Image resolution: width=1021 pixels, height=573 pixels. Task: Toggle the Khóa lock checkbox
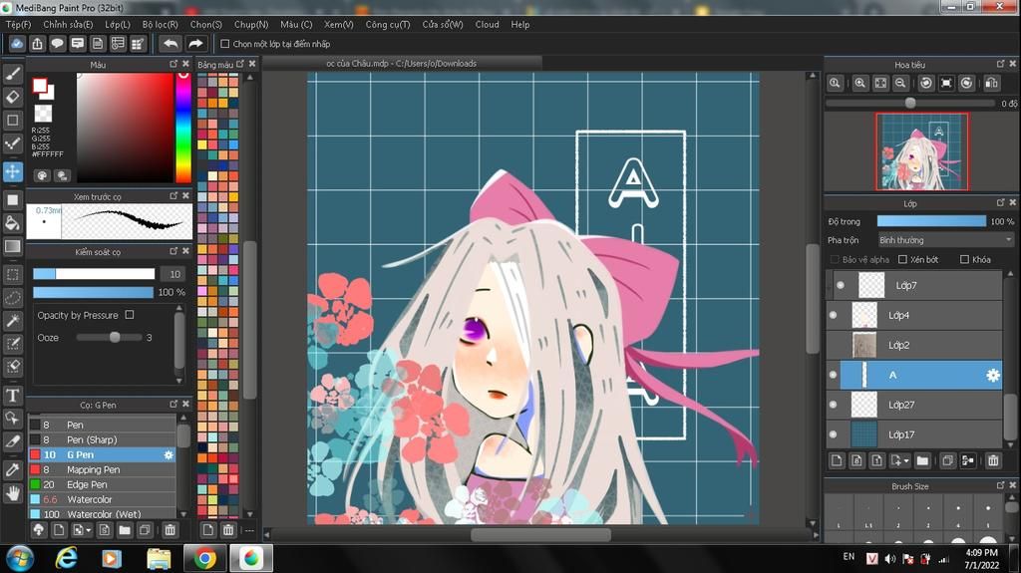click(964, 259)
